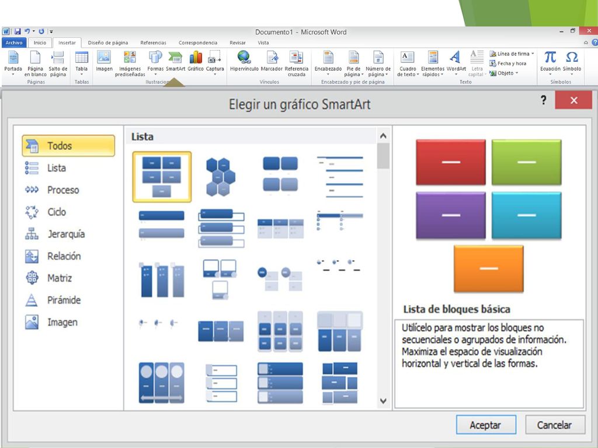598x448 pixels.
Task: Click the green block in preview
Action: tap(526, 162)
